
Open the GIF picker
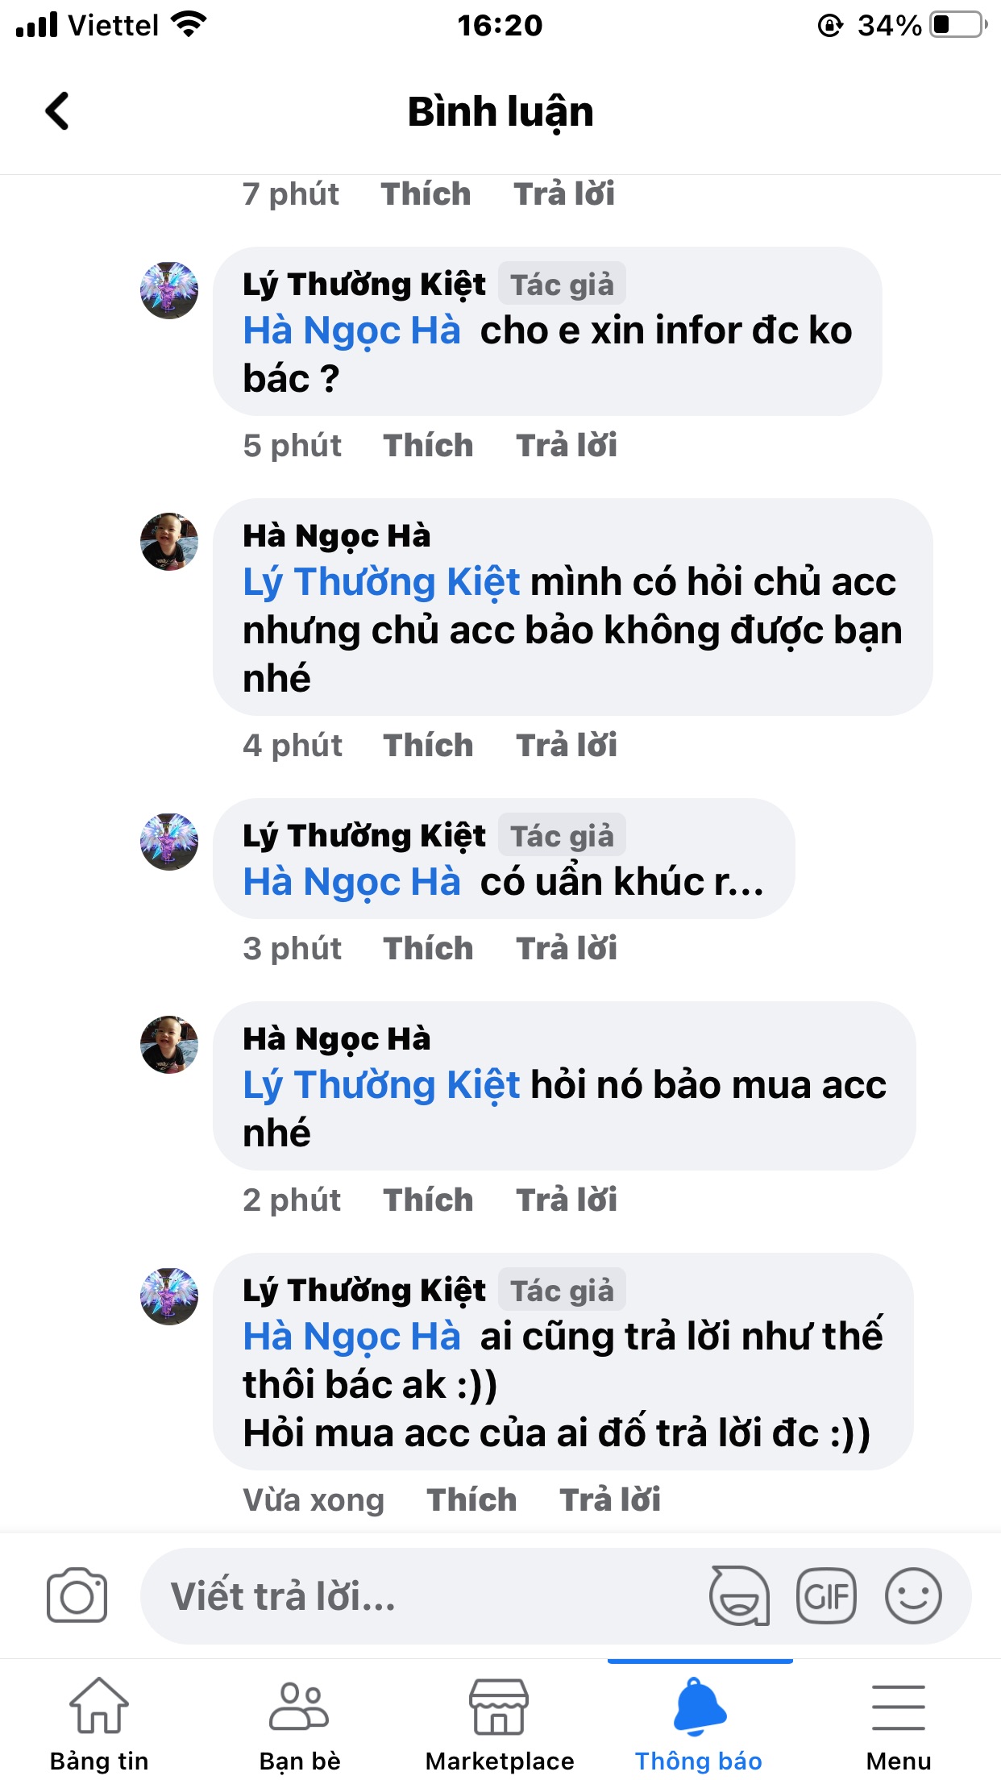click(826, 1595)
